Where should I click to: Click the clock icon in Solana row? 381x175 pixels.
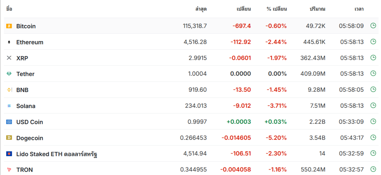click(373, 105)
